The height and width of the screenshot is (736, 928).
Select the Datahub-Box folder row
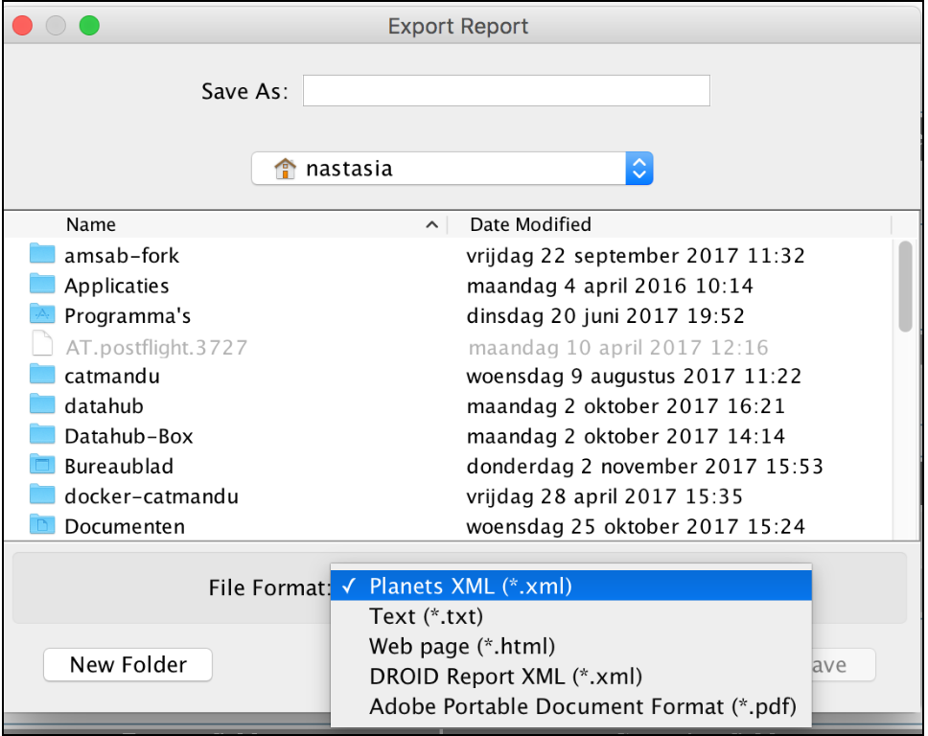pyautogui.click(x=128, y=436)
